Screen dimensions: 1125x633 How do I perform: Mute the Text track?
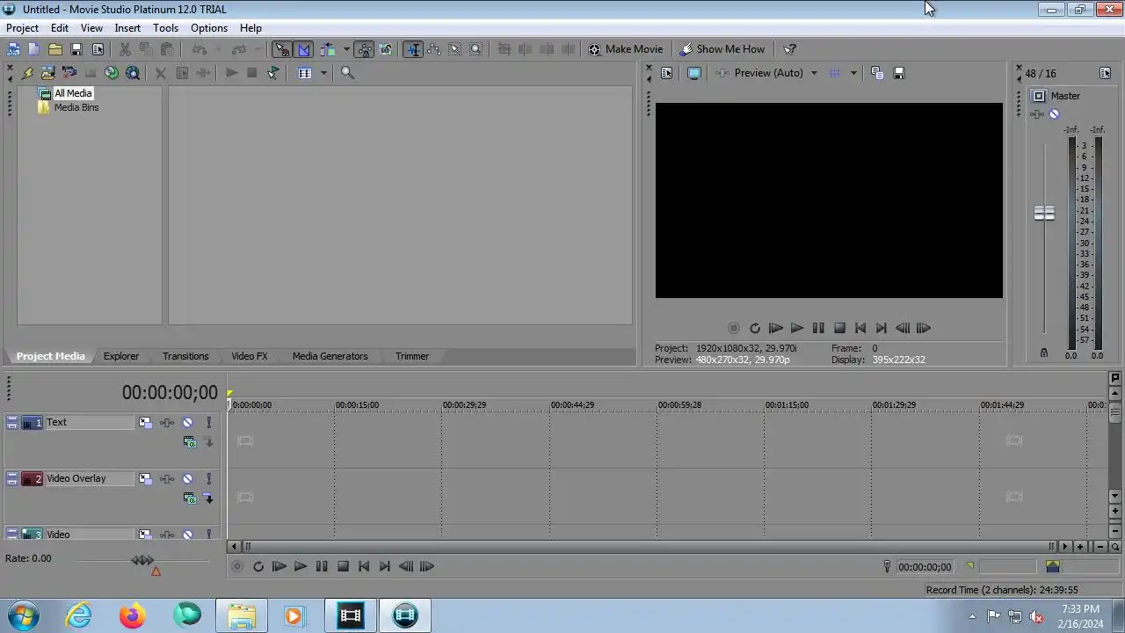click(x=187, y=423)
